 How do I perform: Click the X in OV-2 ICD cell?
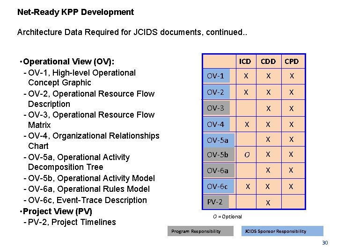[x=246, y=92]
